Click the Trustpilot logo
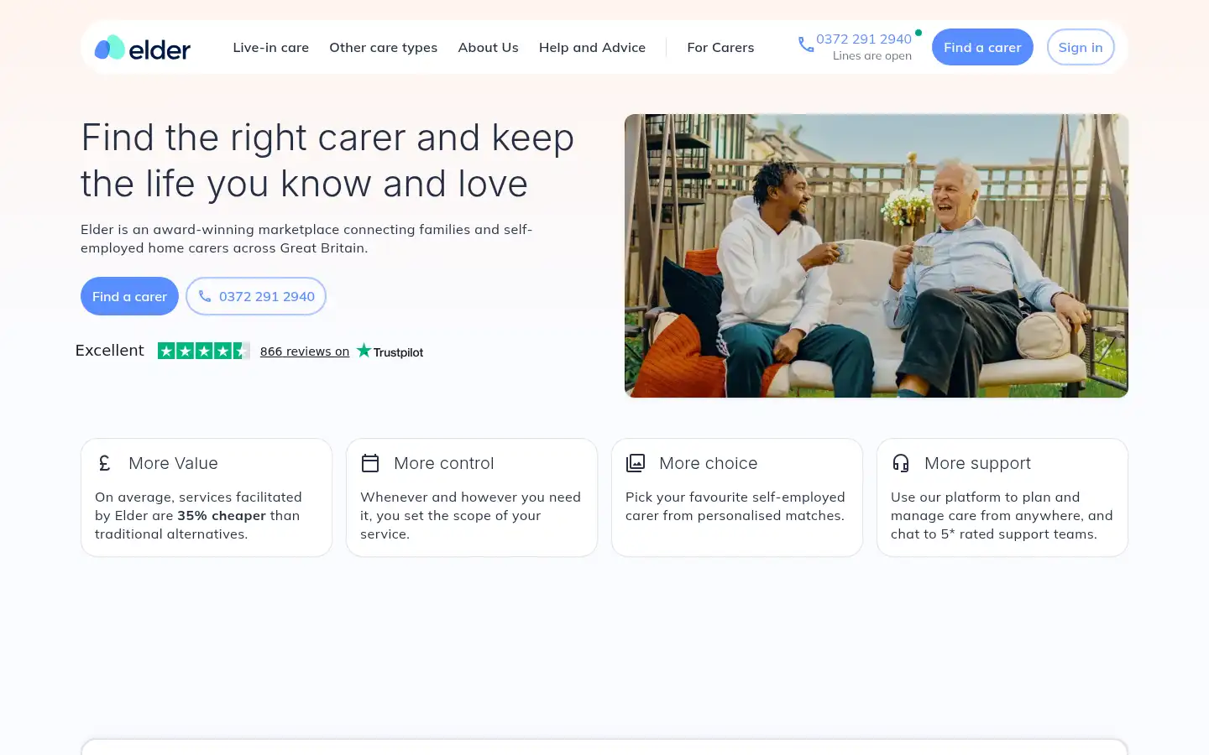 pyautogui.click(x=390, y=351)
